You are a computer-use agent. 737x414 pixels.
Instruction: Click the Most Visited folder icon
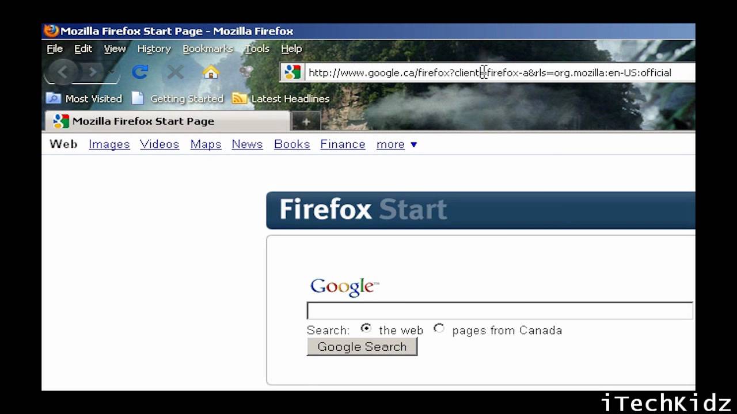click(54, 98)
